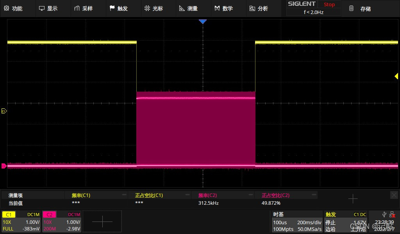The width and height of the screenshot is (400, 234).
Task: Toggle the pink C2 channel badge
Action: (x=49, y=214)
